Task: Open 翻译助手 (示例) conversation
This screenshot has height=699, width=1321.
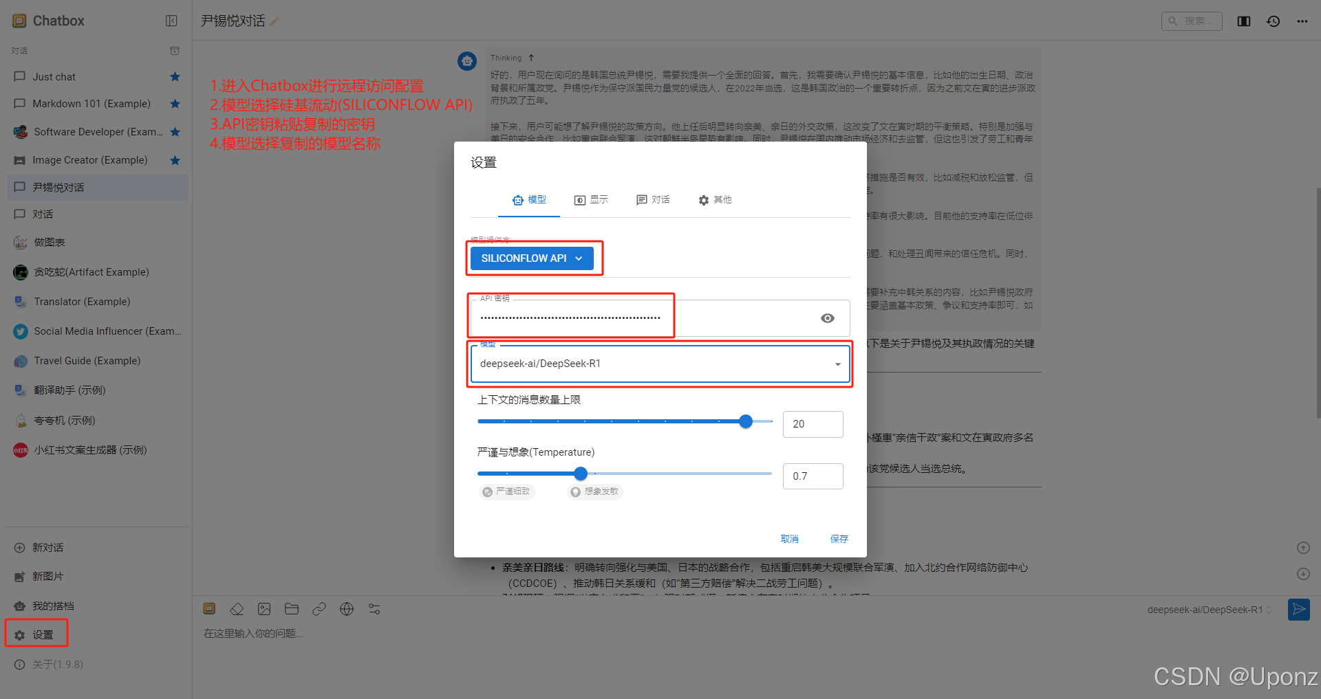Action: click(x=97, y=390)
